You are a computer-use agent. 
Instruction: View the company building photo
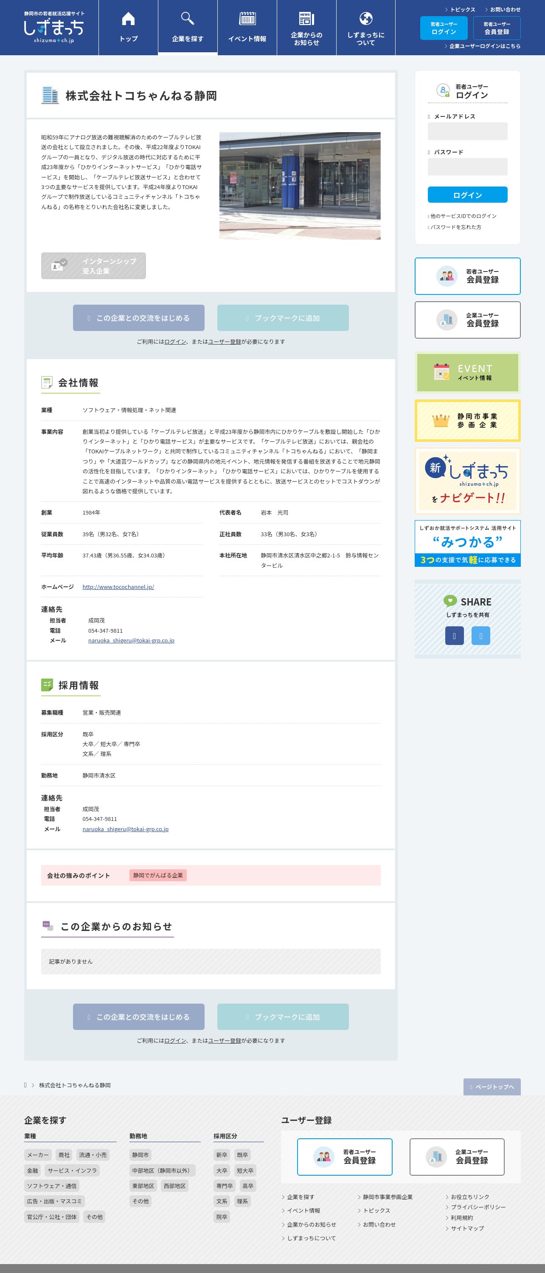click(300, 186)
